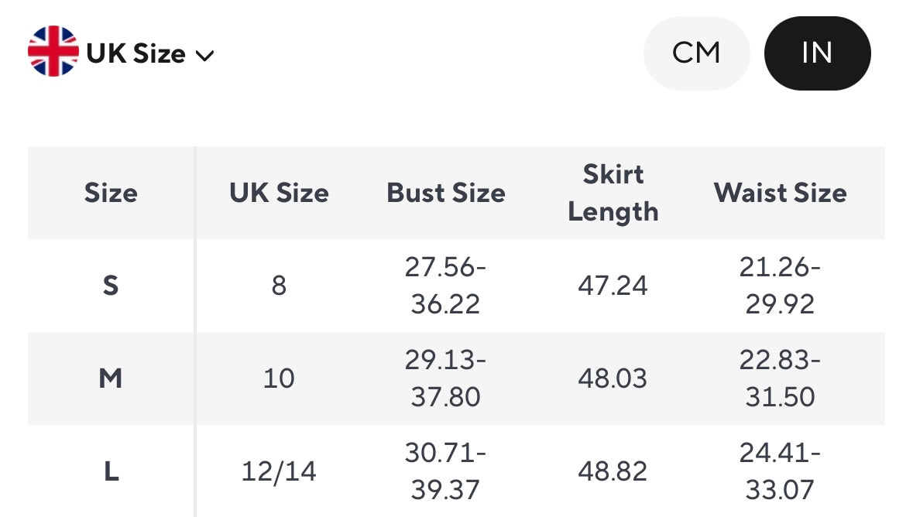Click the Waist Size column header
The height and width of the screenshot is (517, 913).
780,193
